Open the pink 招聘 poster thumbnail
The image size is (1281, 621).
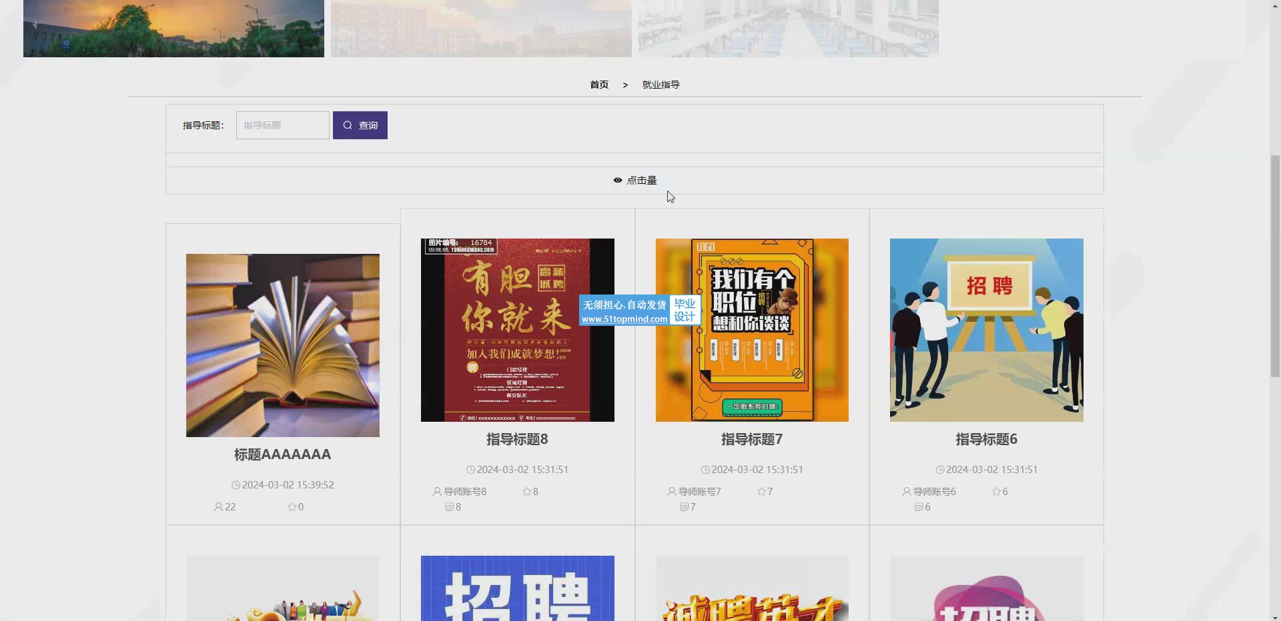(987, 588)
